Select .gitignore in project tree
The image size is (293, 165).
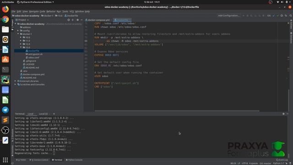tap(31, 61)
